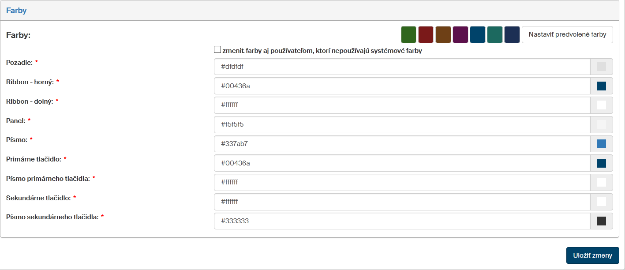Choose the navy preset color theme
This screenshot has height=270, width=625.
(512, 35)
